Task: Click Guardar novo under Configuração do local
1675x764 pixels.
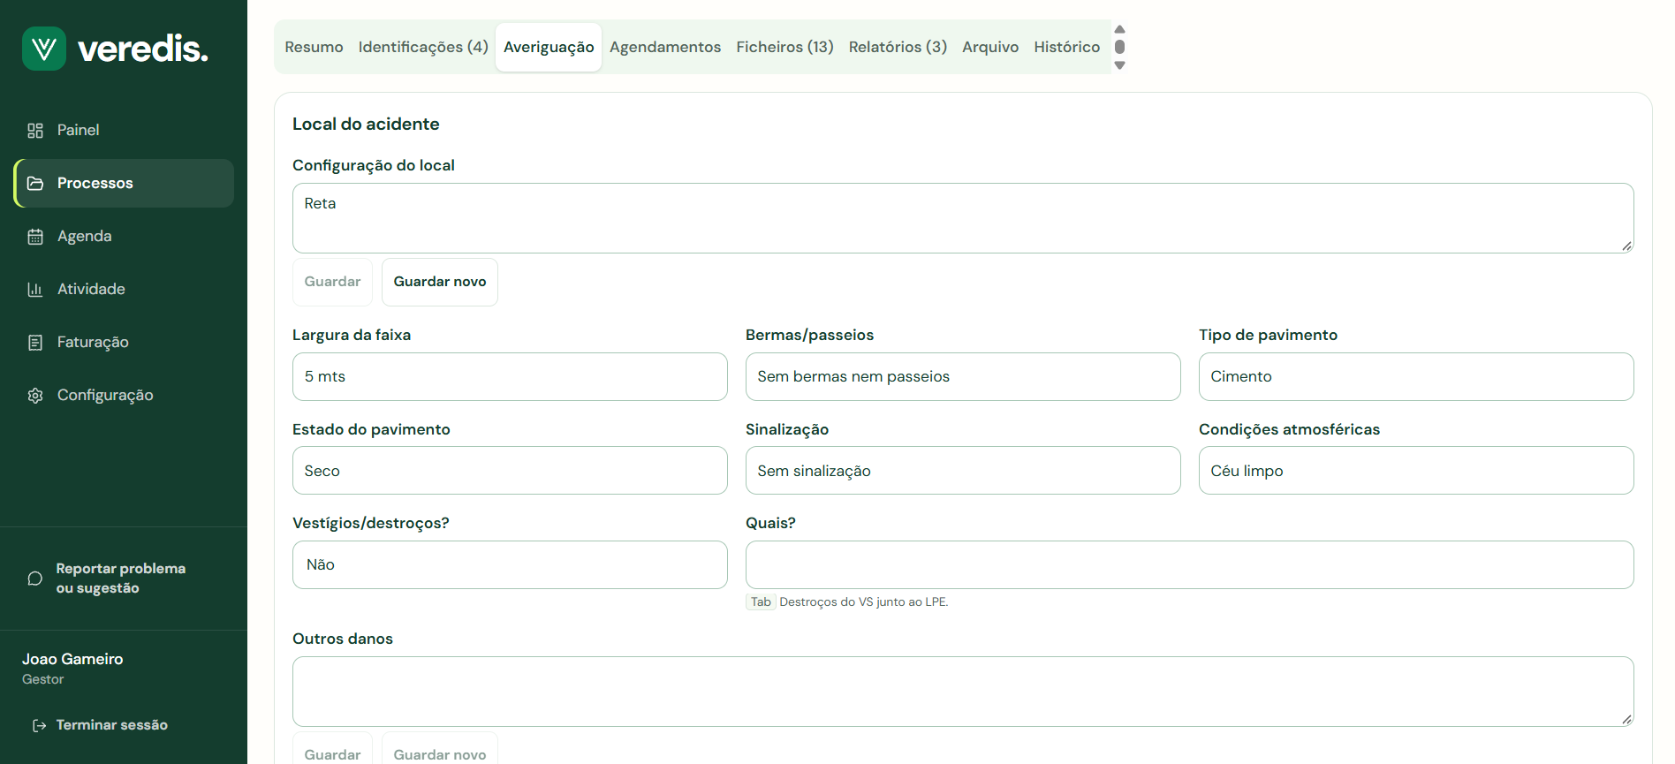Action: point(440,282)
